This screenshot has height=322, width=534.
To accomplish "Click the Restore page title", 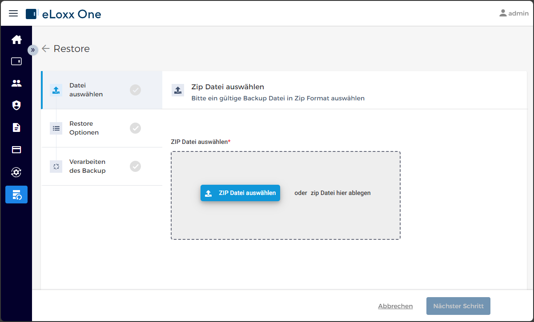I will 72,49.
